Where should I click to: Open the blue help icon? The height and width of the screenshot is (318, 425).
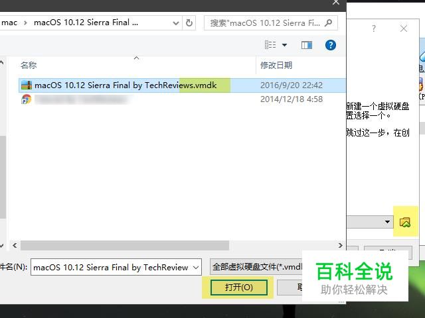pyautogui.click(x=331, y=45)
